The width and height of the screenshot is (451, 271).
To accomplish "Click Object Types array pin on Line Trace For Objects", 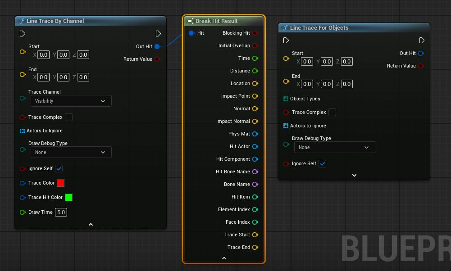I will [286, 99].
